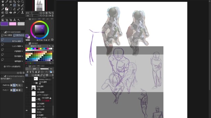Viewport: 211px width, 118px height.
Task: Choose the Move layer tool
Action: click(18, 2)
